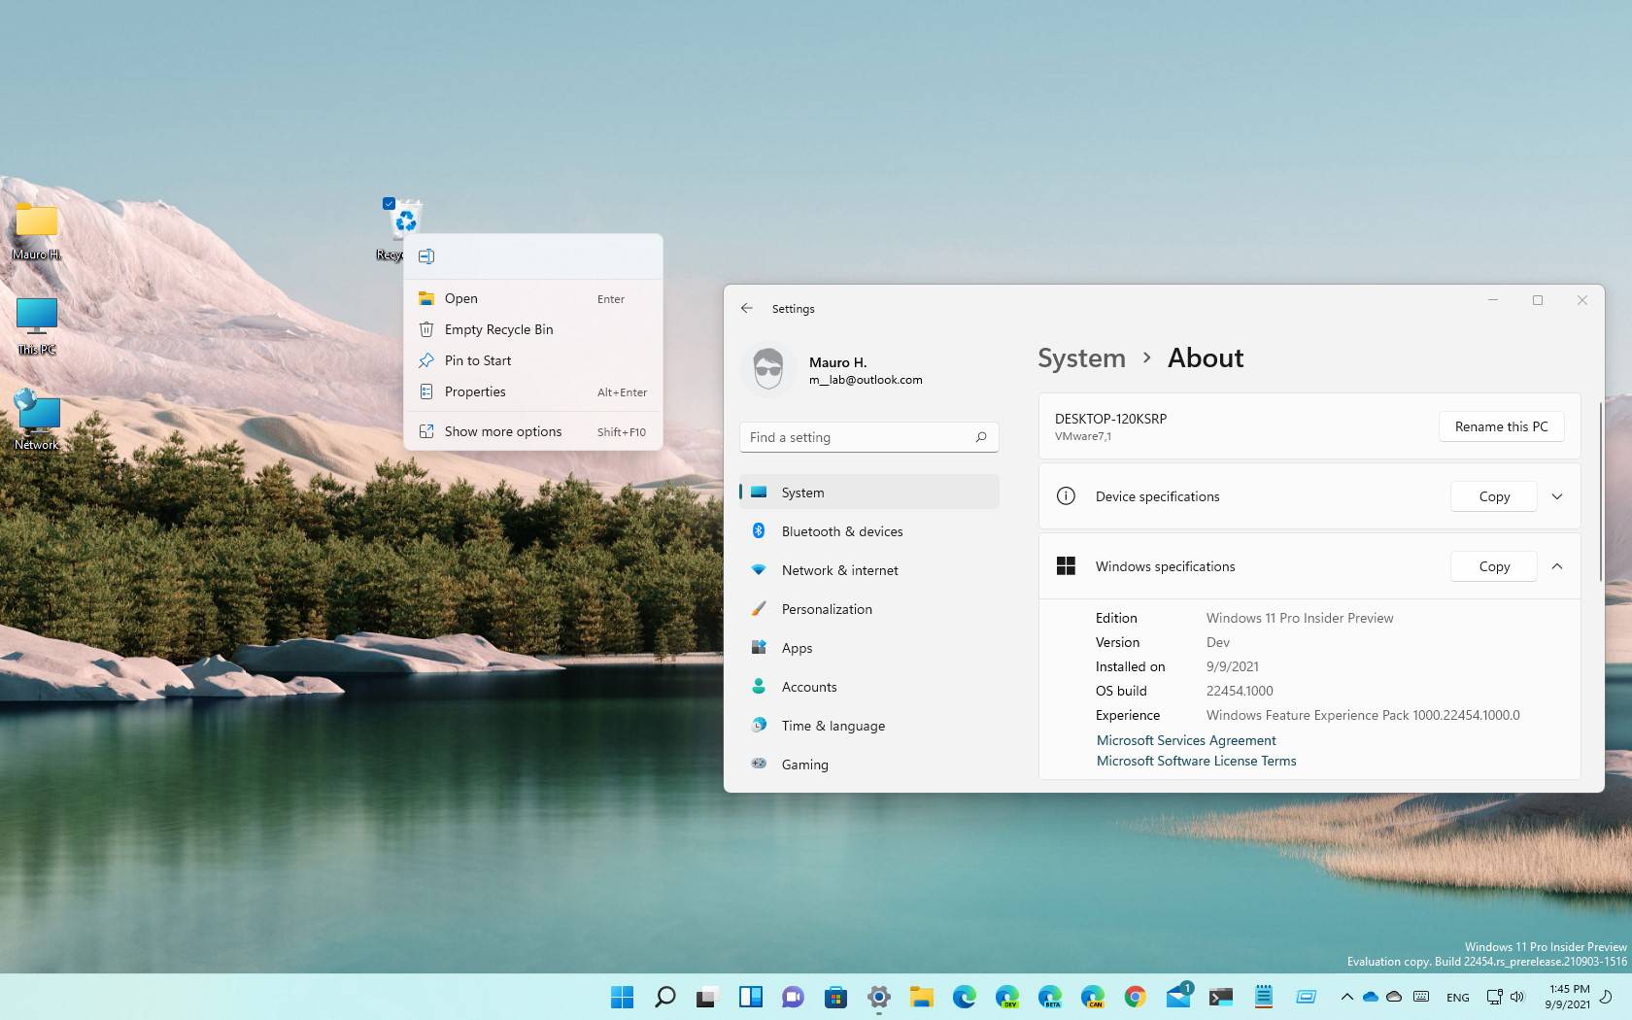The image size is (1632, 1020).
Task: Open Apps settings
Action: point(797,648)
